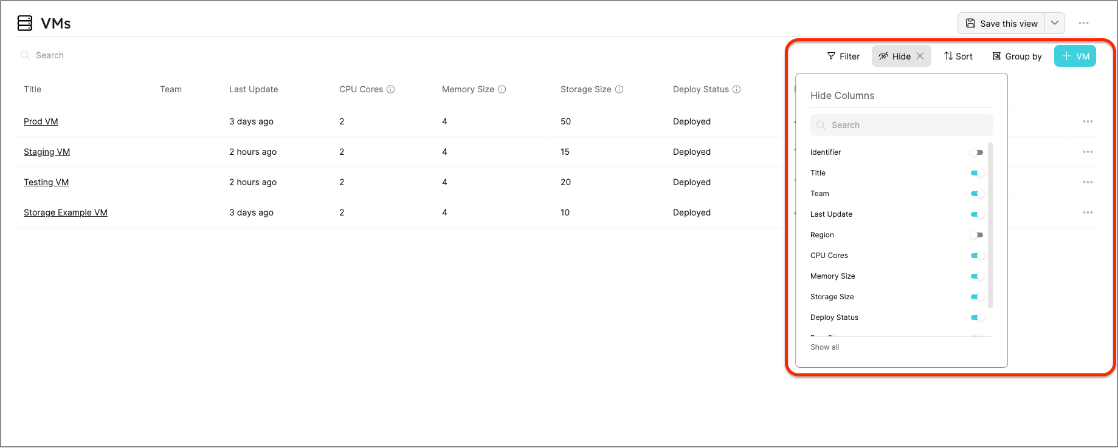This screenshot has width=1118, height=448.
Task: Click the info icon beside Memory Size
Action: point(502,89)
